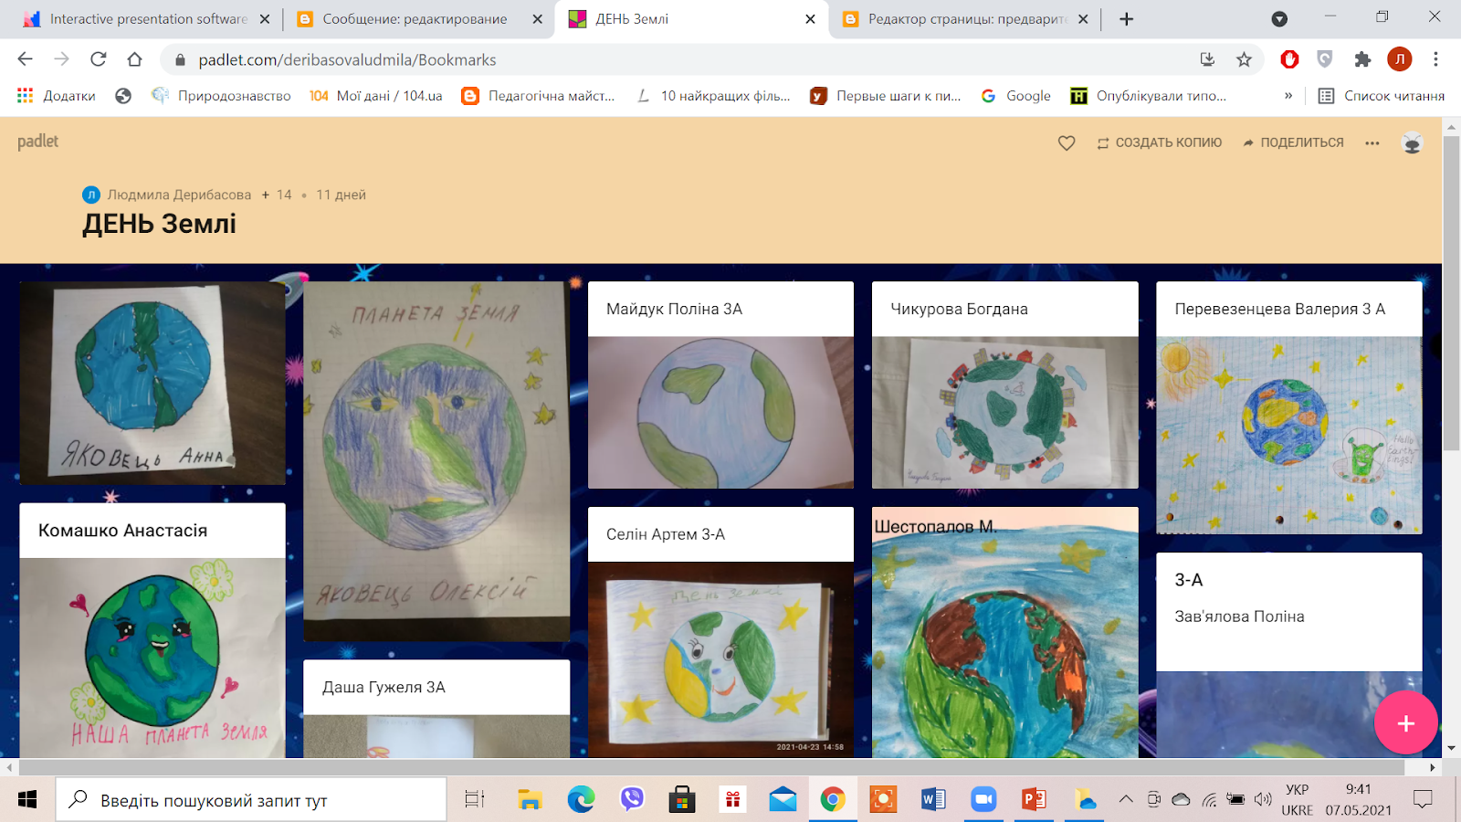Switch to Редактор страницы tab

tap(964, 19)
